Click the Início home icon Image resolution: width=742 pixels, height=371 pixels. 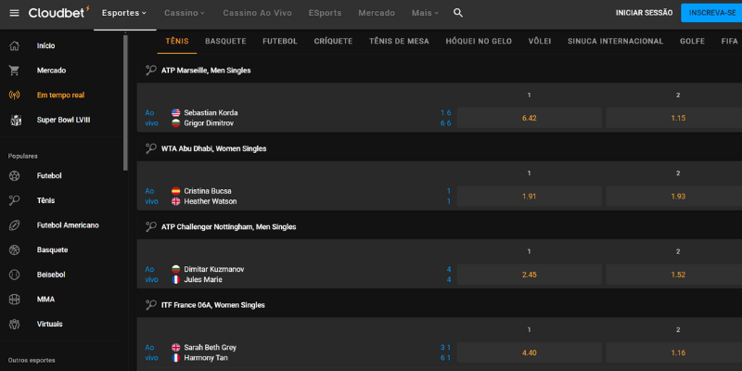[x=14, y=45]
